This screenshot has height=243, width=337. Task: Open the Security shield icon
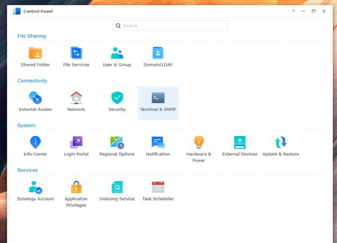117,98
